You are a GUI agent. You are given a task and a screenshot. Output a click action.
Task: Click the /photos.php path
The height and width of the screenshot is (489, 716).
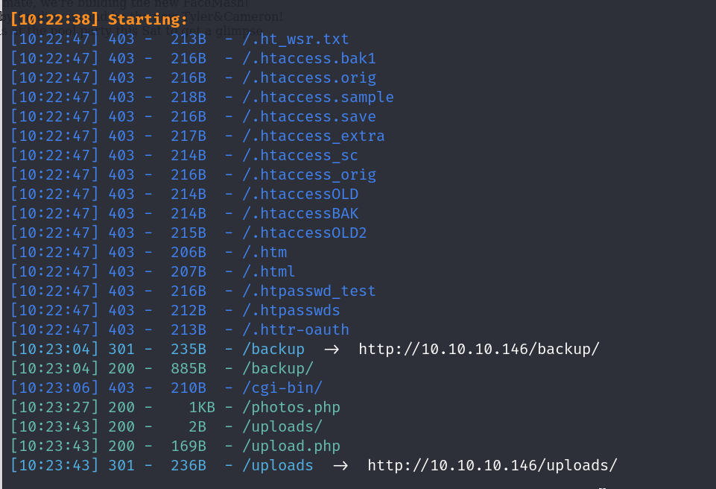click(291, 407)
